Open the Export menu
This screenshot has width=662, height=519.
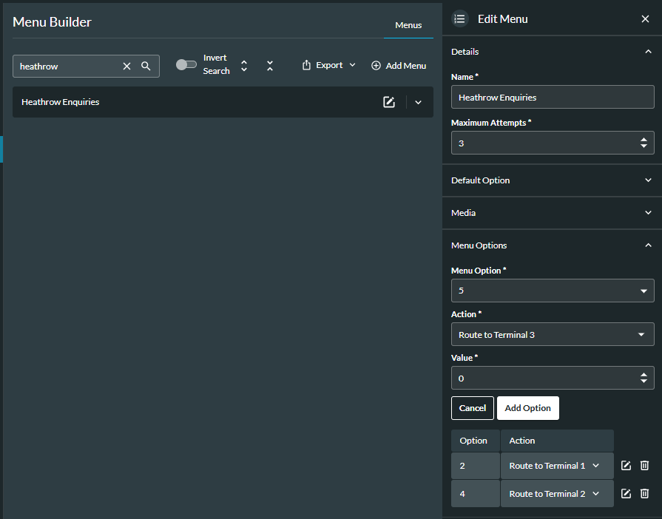click(x=329, y=66)
